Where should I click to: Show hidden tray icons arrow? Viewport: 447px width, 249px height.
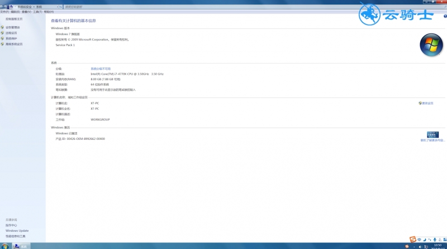(x=414, y=247)
